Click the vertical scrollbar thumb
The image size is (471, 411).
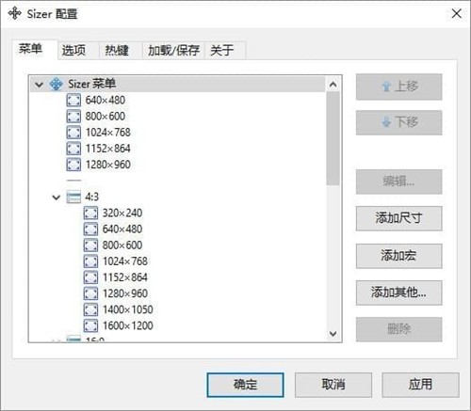333,138
